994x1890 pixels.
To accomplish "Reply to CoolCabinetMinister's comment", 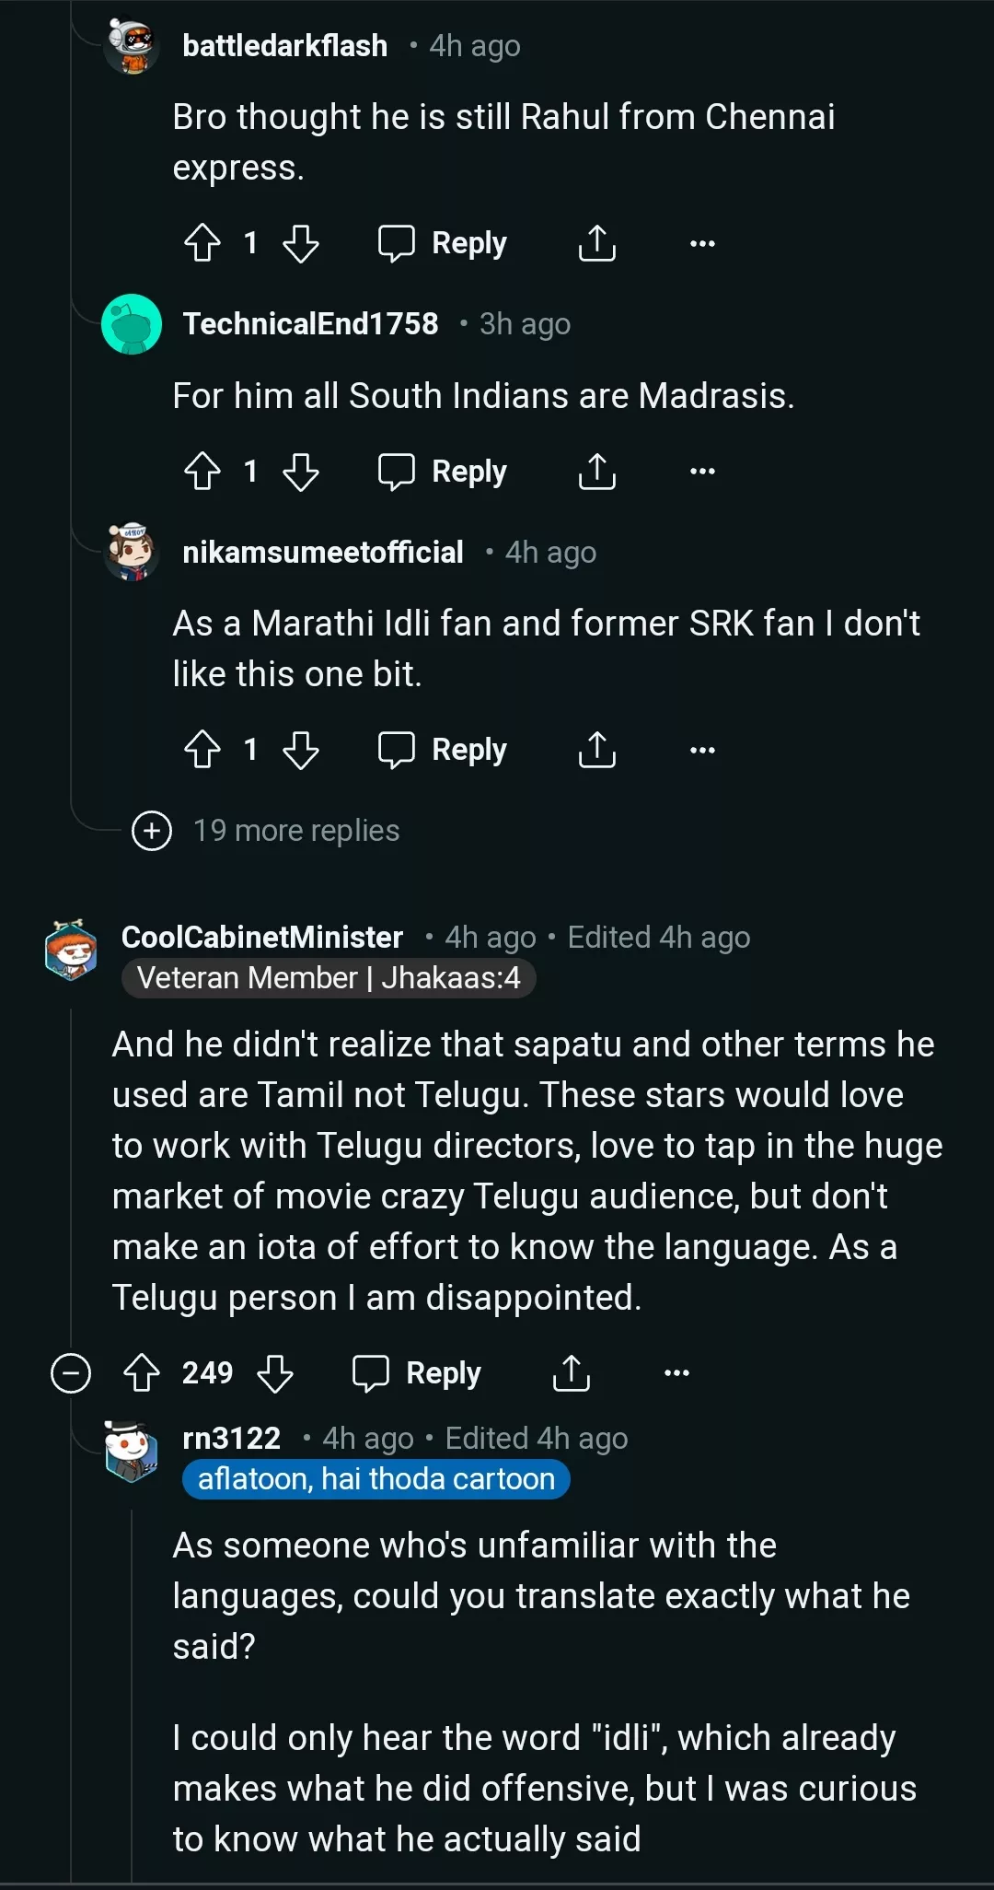I will click(x=417, y=1373).
